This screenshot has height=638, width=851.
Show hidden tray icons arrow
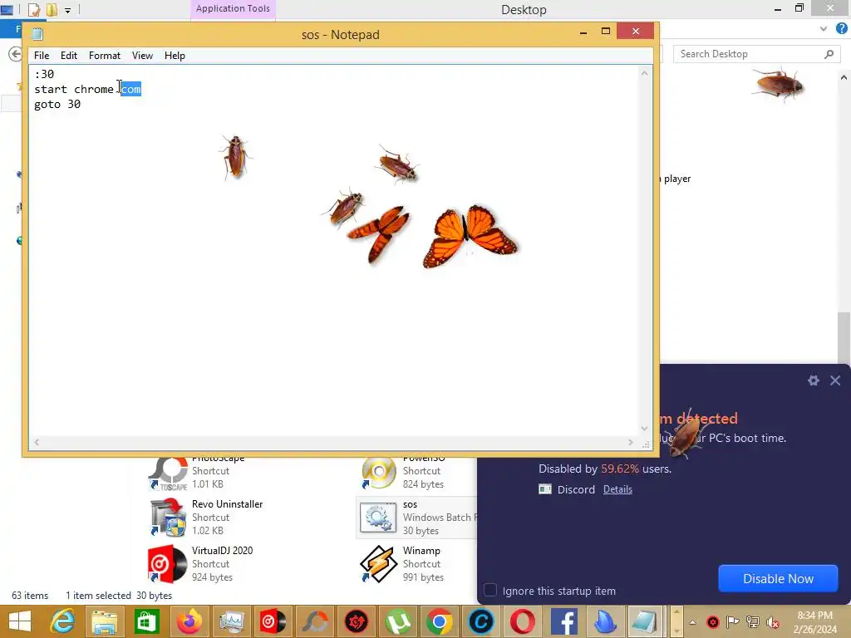click(x=692, y=622)
